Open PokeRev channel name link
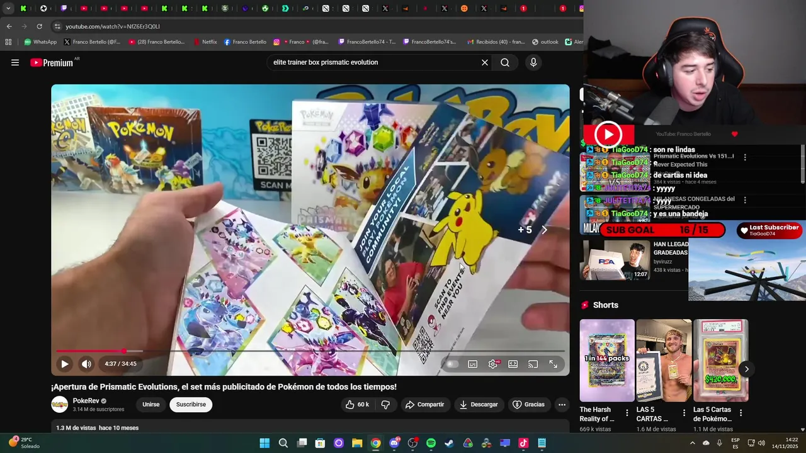Screen dimensions: 806x453 tap(86, 401)
